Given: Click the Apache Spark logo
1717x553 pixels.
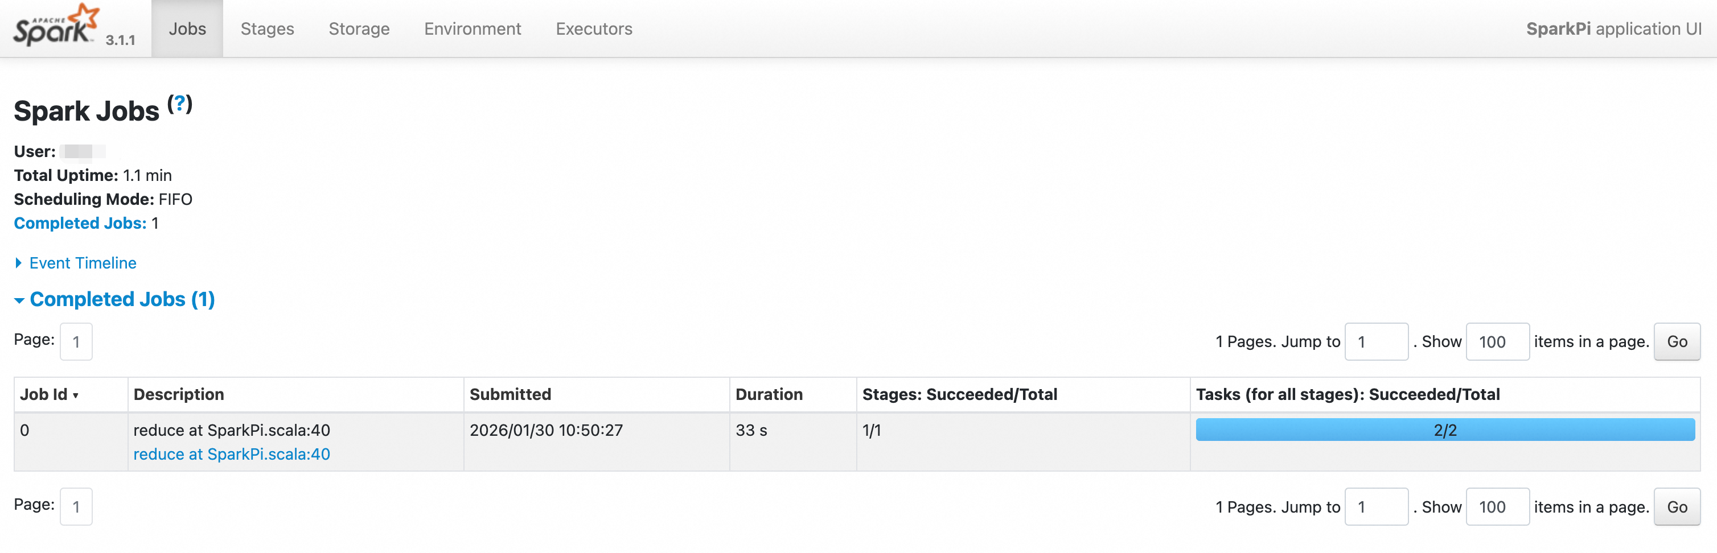Looking at the screenshot, I should pos(57,26).
